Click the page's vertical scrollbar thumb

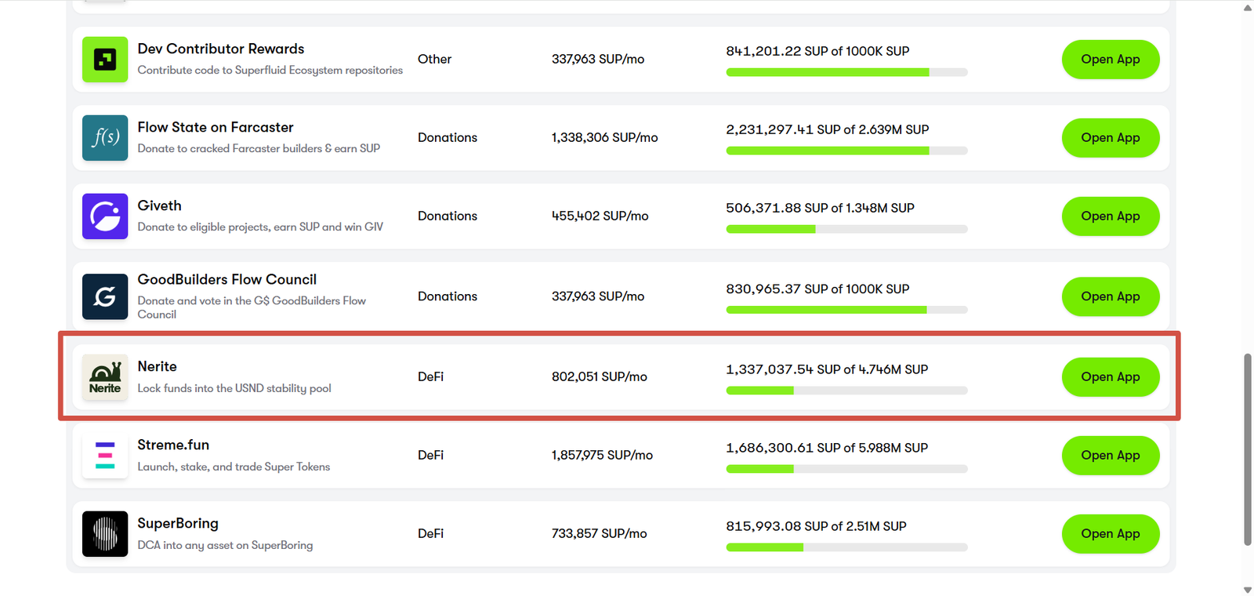(x=1247, y=449)
